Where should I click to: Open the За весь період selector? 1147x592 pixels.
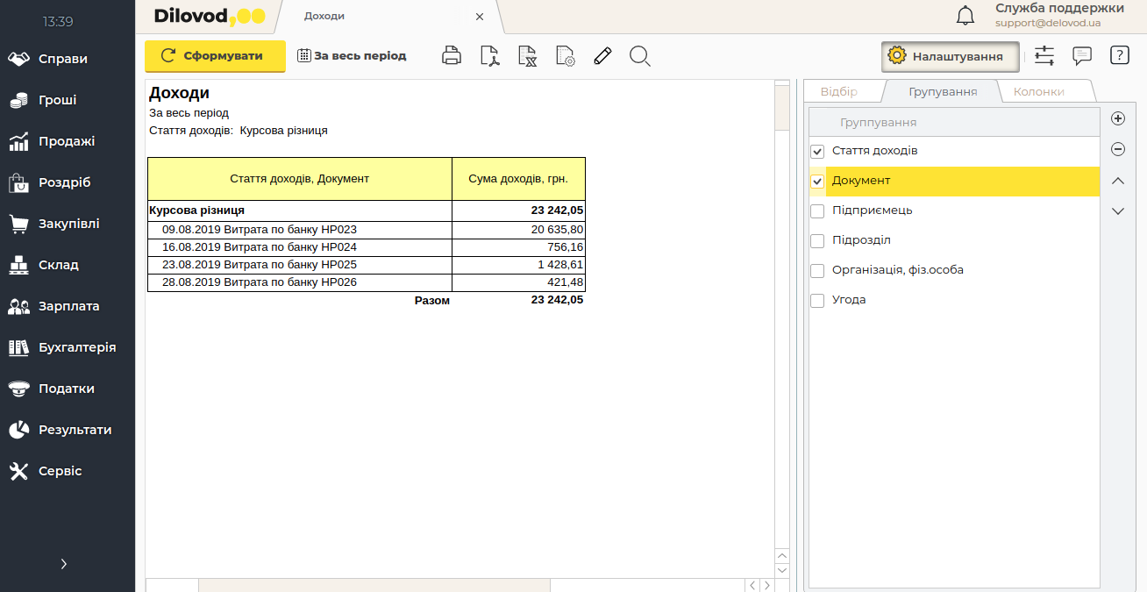[x=352, y=55]
